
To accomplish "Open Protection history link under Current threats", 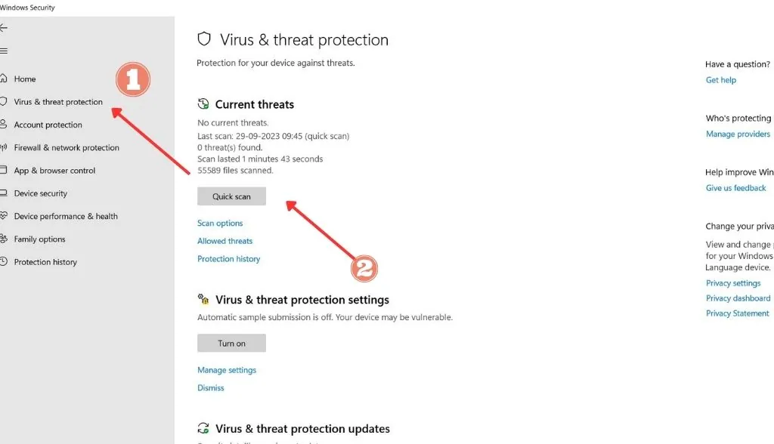I will 228,258.
